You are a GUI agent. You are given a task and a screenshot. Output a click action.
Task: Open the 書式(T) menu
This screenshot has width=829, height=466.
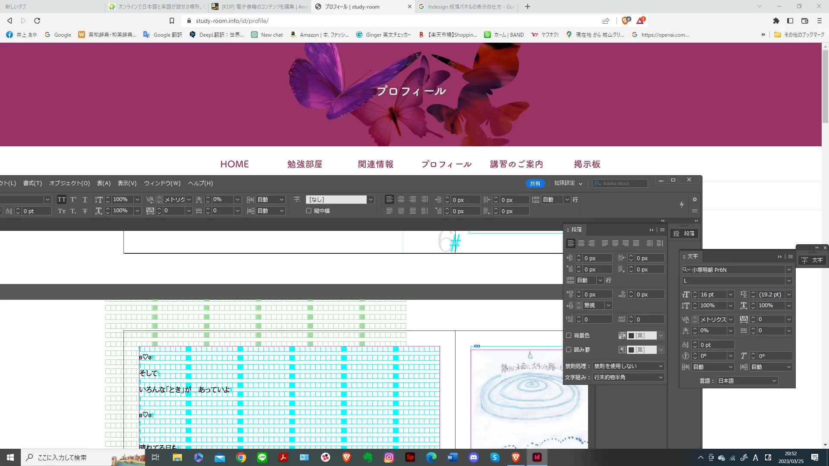(32, 183)
